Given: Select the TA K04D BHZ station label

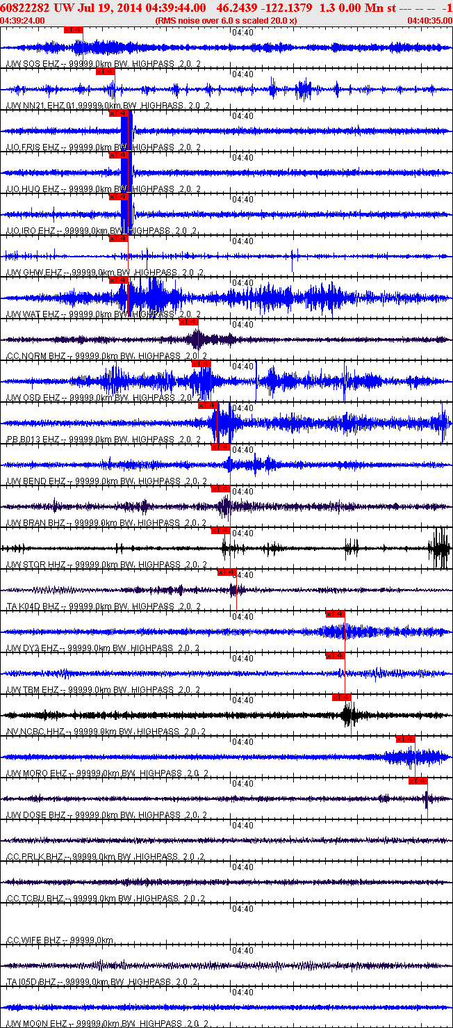Looking at the screenshot, I should point(33,607).
